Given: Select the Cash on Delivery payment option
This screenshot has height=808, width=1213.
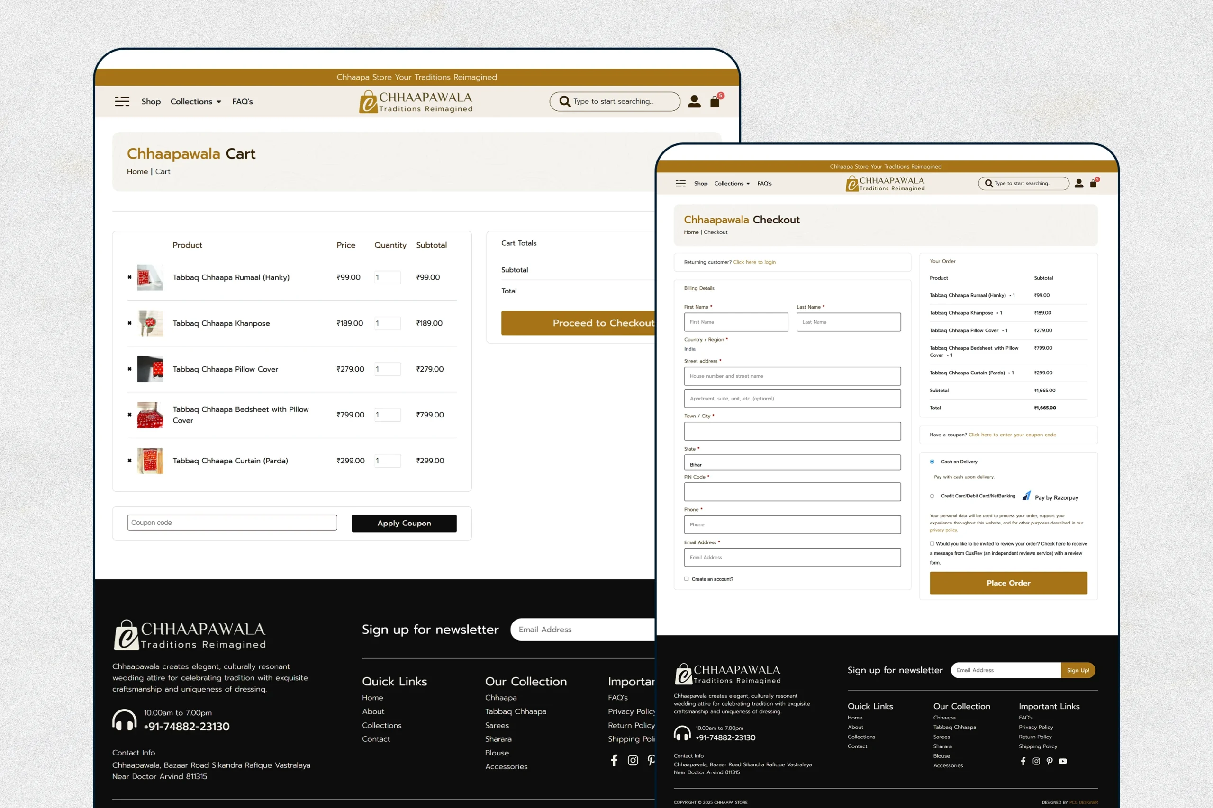Looking at the screenshot, I should click(x=932, y=461).
